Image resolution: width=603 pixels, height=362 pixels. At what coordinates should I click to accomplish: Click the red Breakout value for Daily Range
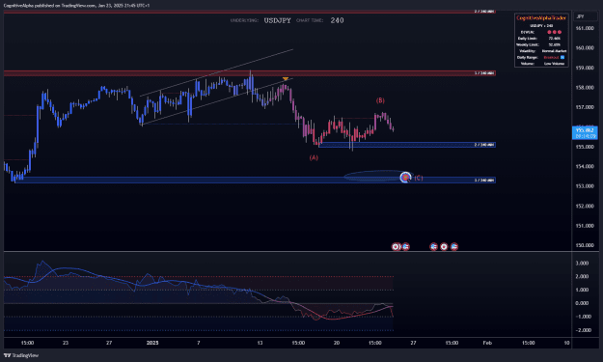[x=551, y=57]
